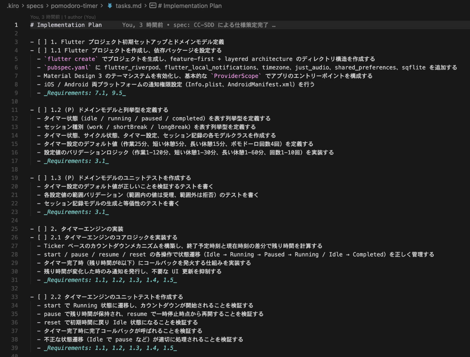Click line 'pause で残り時間が保持され'
The width and height of the screenshot is (470, 357).
[x=150, y=314]
